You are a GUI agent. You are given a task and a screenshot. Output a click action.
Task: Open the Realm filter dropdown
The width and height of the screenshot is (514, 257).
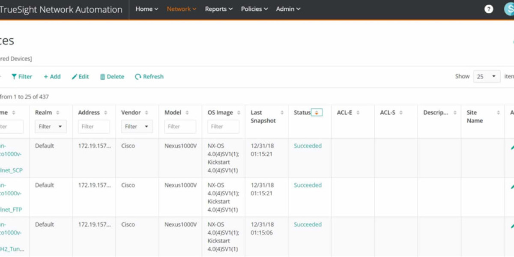click(51, 126)
